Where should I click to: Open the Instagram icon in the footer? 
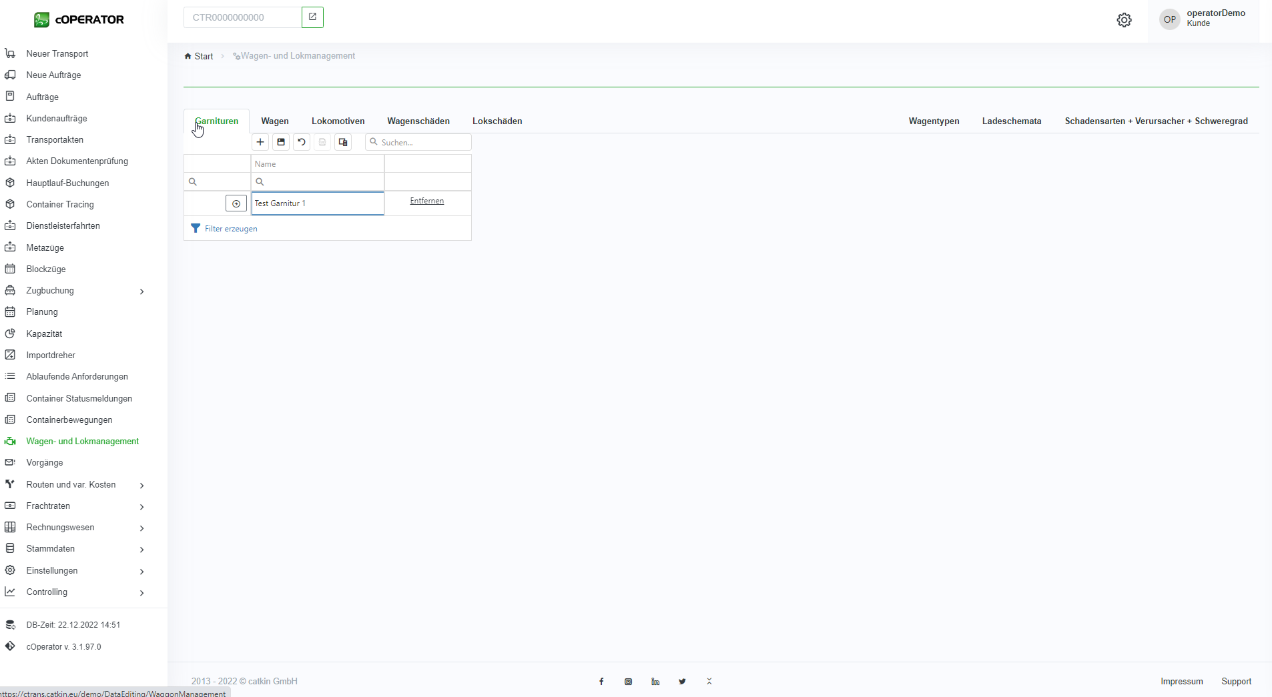coord(628,682)
